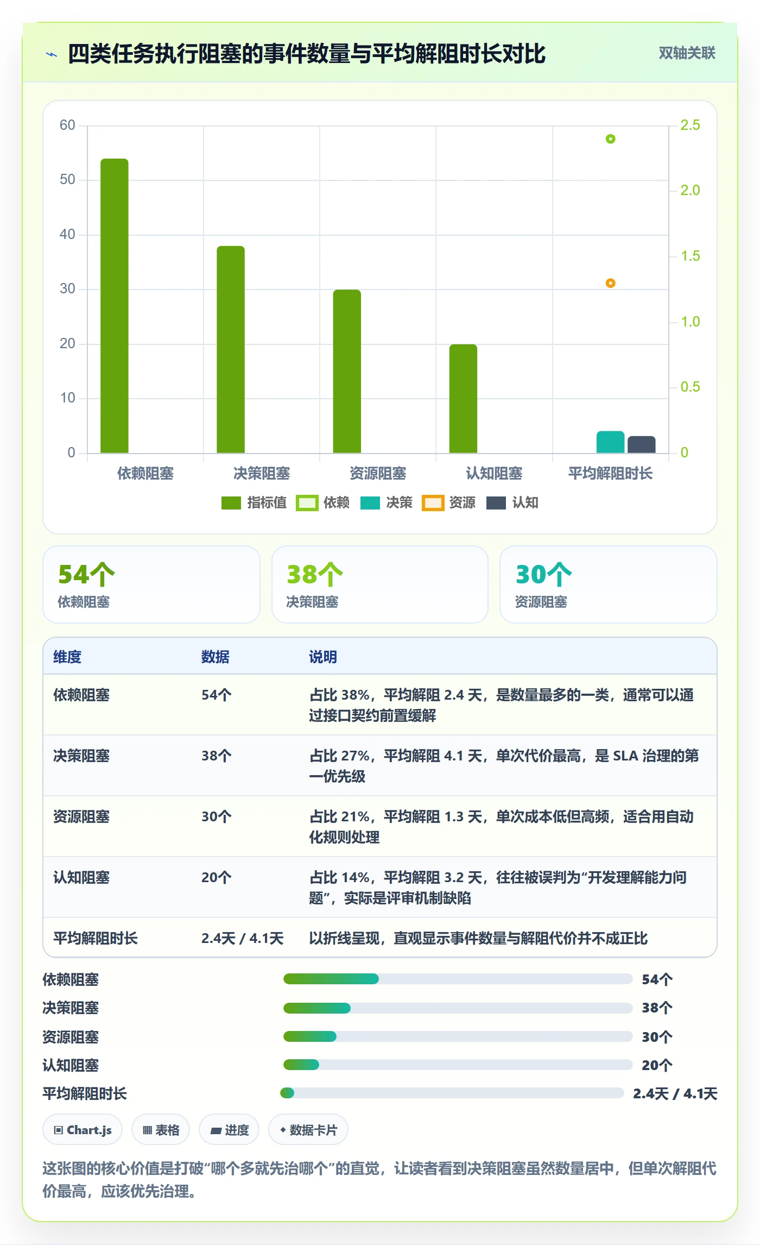Toggle the 决策 legend item

(387, 503)
